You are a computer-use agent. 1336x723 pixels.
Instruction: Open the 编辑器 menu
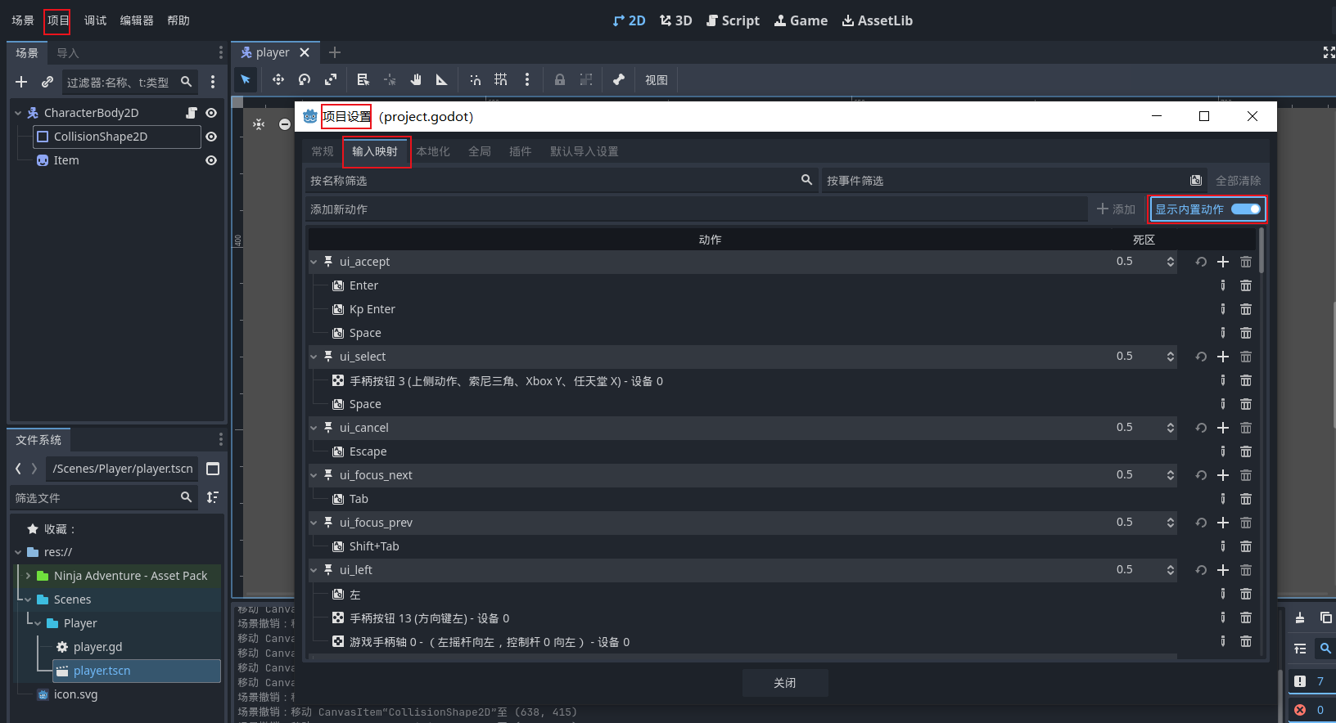137,20
